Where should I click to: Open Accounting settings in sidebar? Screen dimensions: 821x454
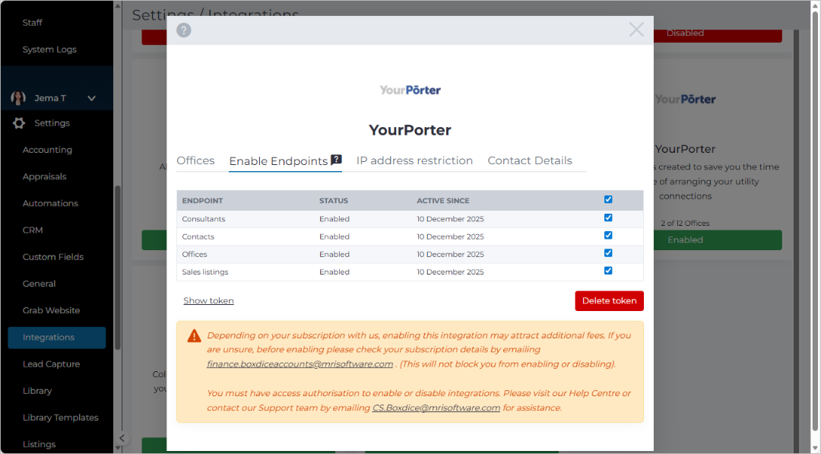(47, 150)
